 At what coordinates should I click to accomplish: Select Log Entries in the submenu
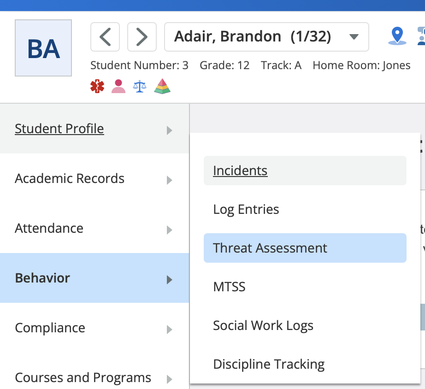(305, 209)
